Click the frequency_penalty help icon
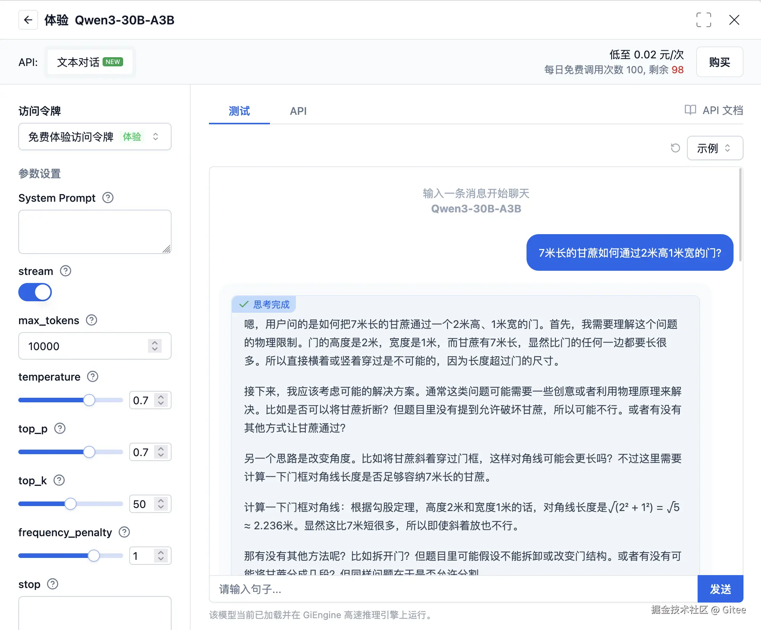The height and width of the screenshot is (630, 761). click(124, 532)
